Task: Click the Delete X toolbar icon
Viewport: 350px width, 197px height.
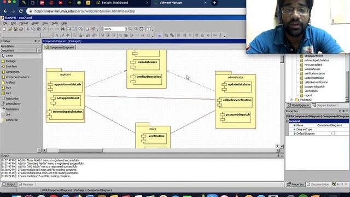Action: (45, 29)
